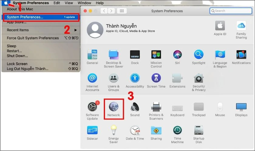The width and height of the screenshot is (255, 151).
Task: Minimize the System Preferences window
Action: (x=90, y=11)
